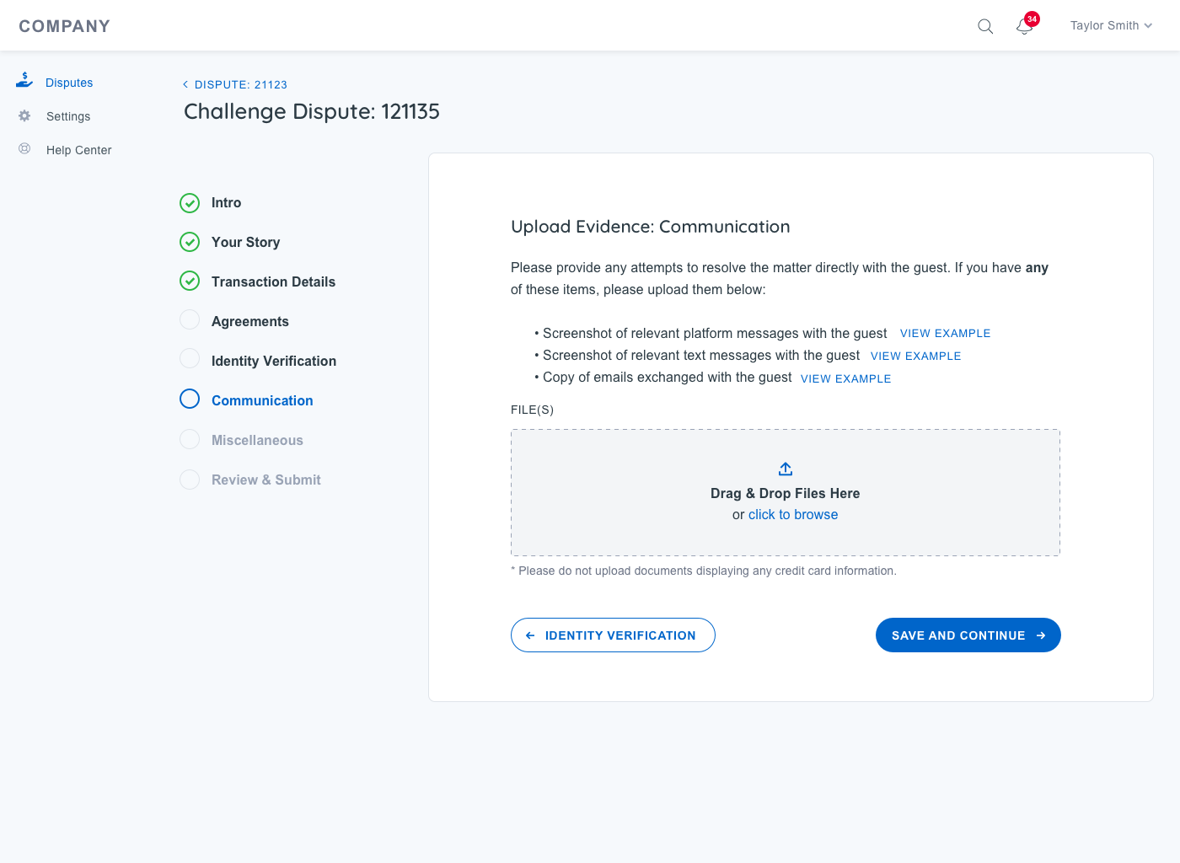This screenshot has width=1180, height=863.
Task: Open the Miscellaneous step
Action: pyautogui.click(x=257, y=440)
